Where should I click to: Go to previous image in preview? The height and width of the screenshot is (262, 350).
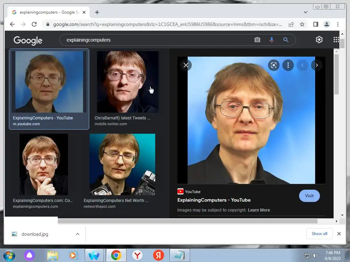(x=302, y=65)
